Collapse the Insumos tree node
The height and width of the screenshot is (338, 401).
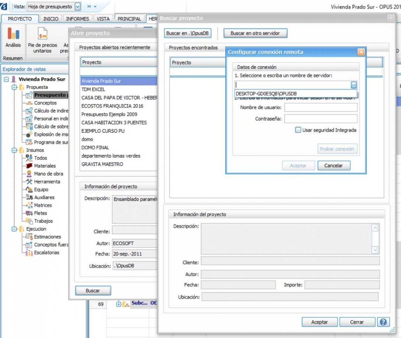14,150
